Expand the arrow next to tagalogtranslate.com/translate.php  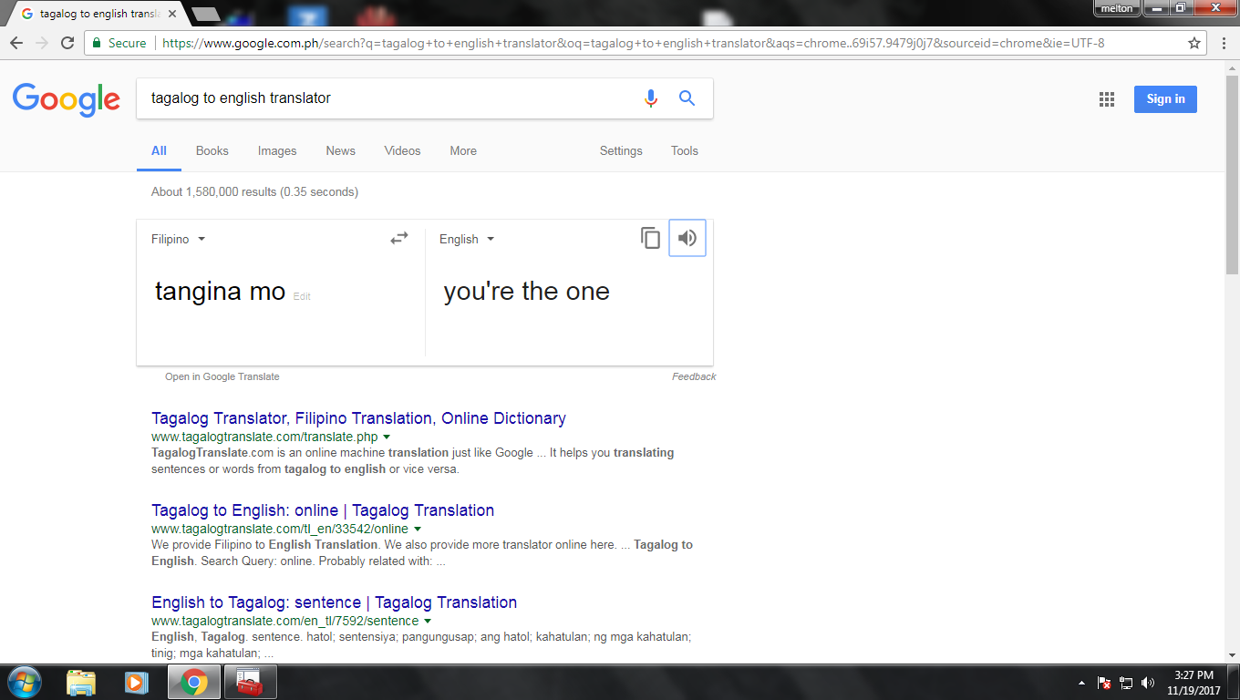pyautogui.click(x=387, y=437)
